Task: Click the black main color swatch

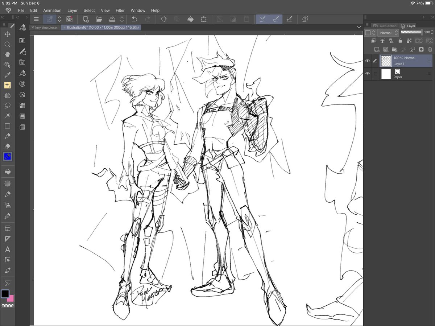Action: [5, 294]
